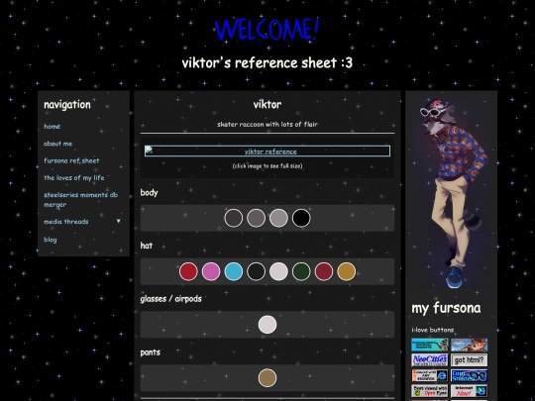Viewport: 535px width, 401px height.
Task: Pick the white hat color swatch
Action: [x=278, y=271]
